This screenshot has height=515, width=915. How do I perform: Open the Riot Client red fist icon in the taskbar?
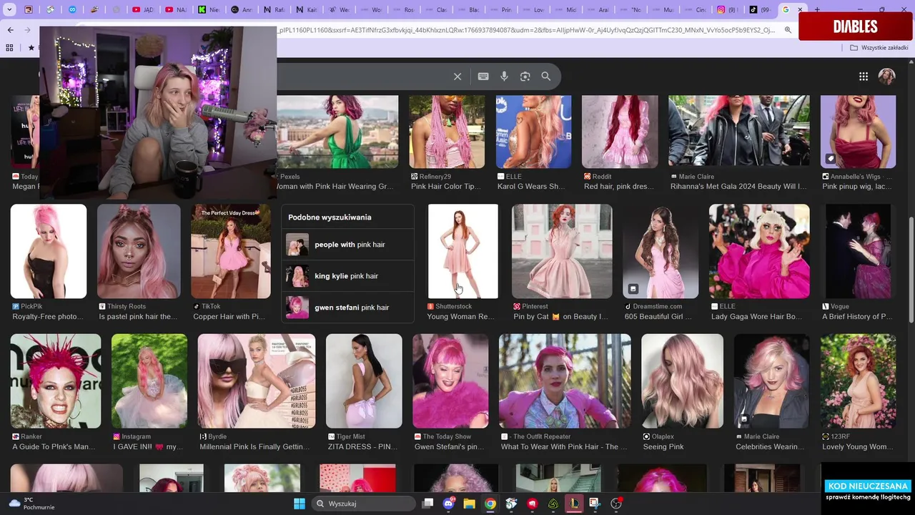point(532,504)
